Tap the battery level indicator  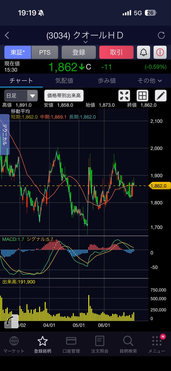click(x=151, y=13)
